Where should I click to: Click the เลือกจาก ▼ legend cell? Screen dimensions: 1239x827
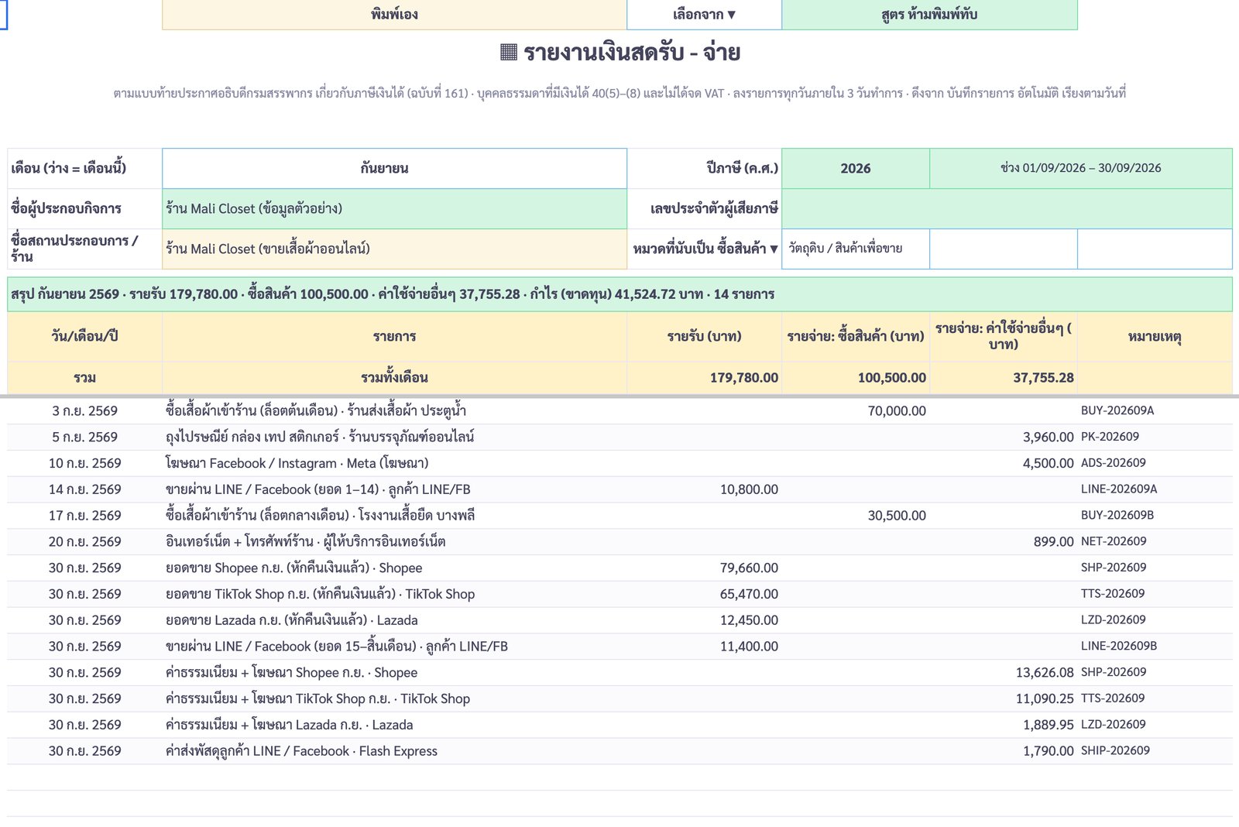tap(704, 14)
